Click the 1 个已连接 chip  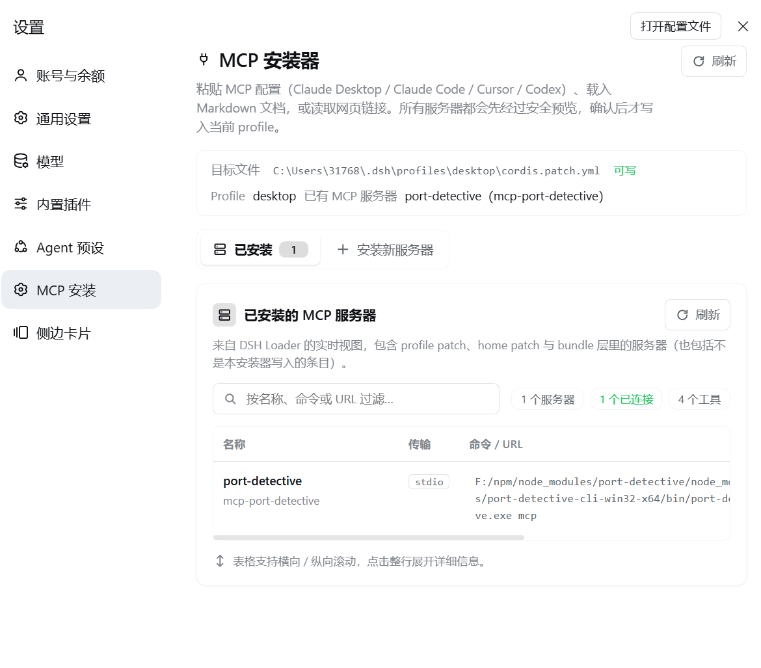(626, 399)
